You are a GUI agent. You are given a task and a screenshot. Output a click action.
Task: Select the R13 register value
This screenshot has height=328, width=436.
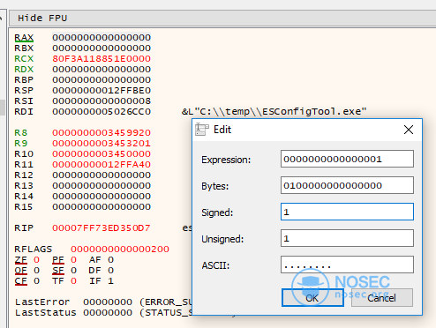101,186
